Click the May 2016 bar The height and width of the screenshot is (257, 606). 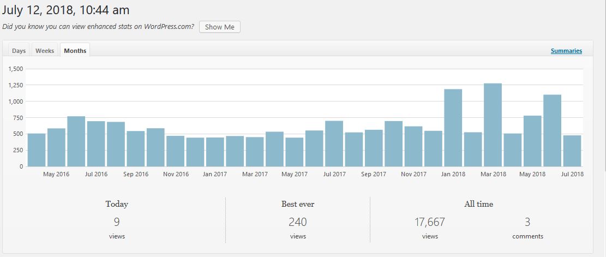point(56,147)
